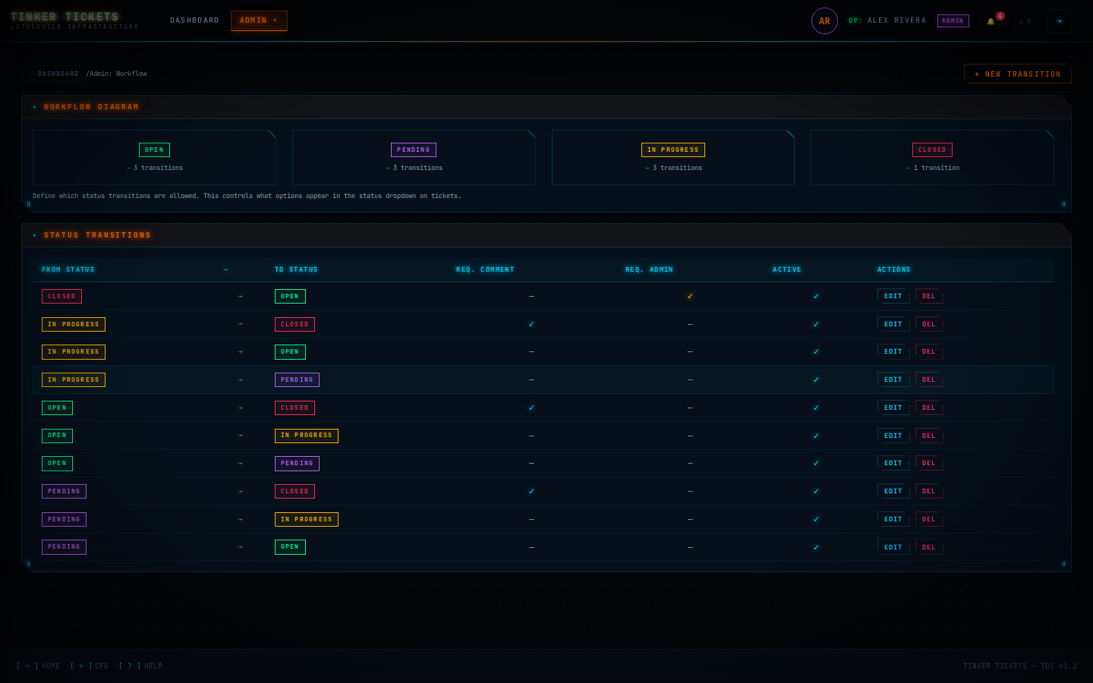Edit the Pending to Closed transition

893,491
